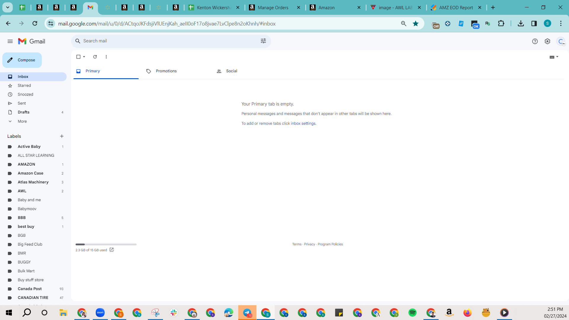This screenshot has height=320, width=569.
Task: Open Windows Start menu
Action: [x=9, y=313]
